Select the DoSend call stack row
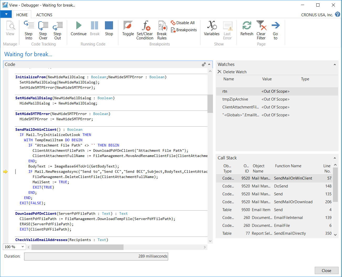Viewport: 342px width, 277px height. tap(281, 186)
